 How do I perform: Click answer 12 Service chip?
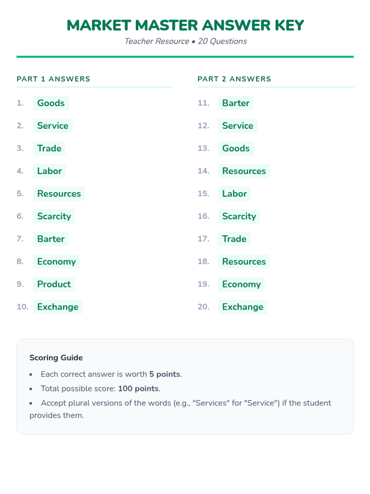(x=237, y=126)
